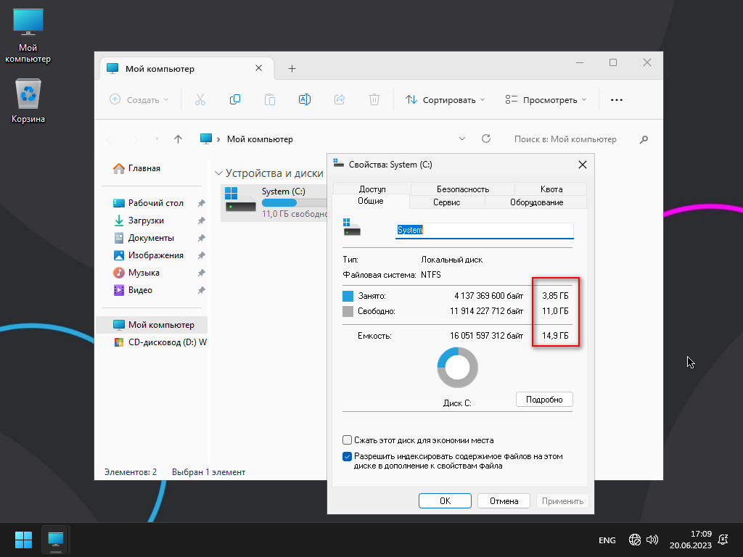Click the search field 'Поиск в: Мой компьютер'
Viewport: 743px width, 557px height.
pos(565,139)
